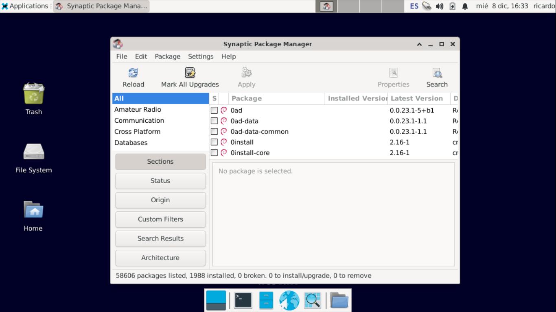
Task: Open the folder icon in the dock
Action: pos(339,301)
